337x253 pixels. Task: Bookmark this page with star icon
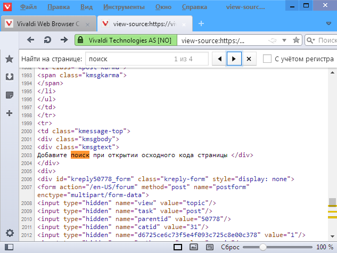click(x=296, y=40)
